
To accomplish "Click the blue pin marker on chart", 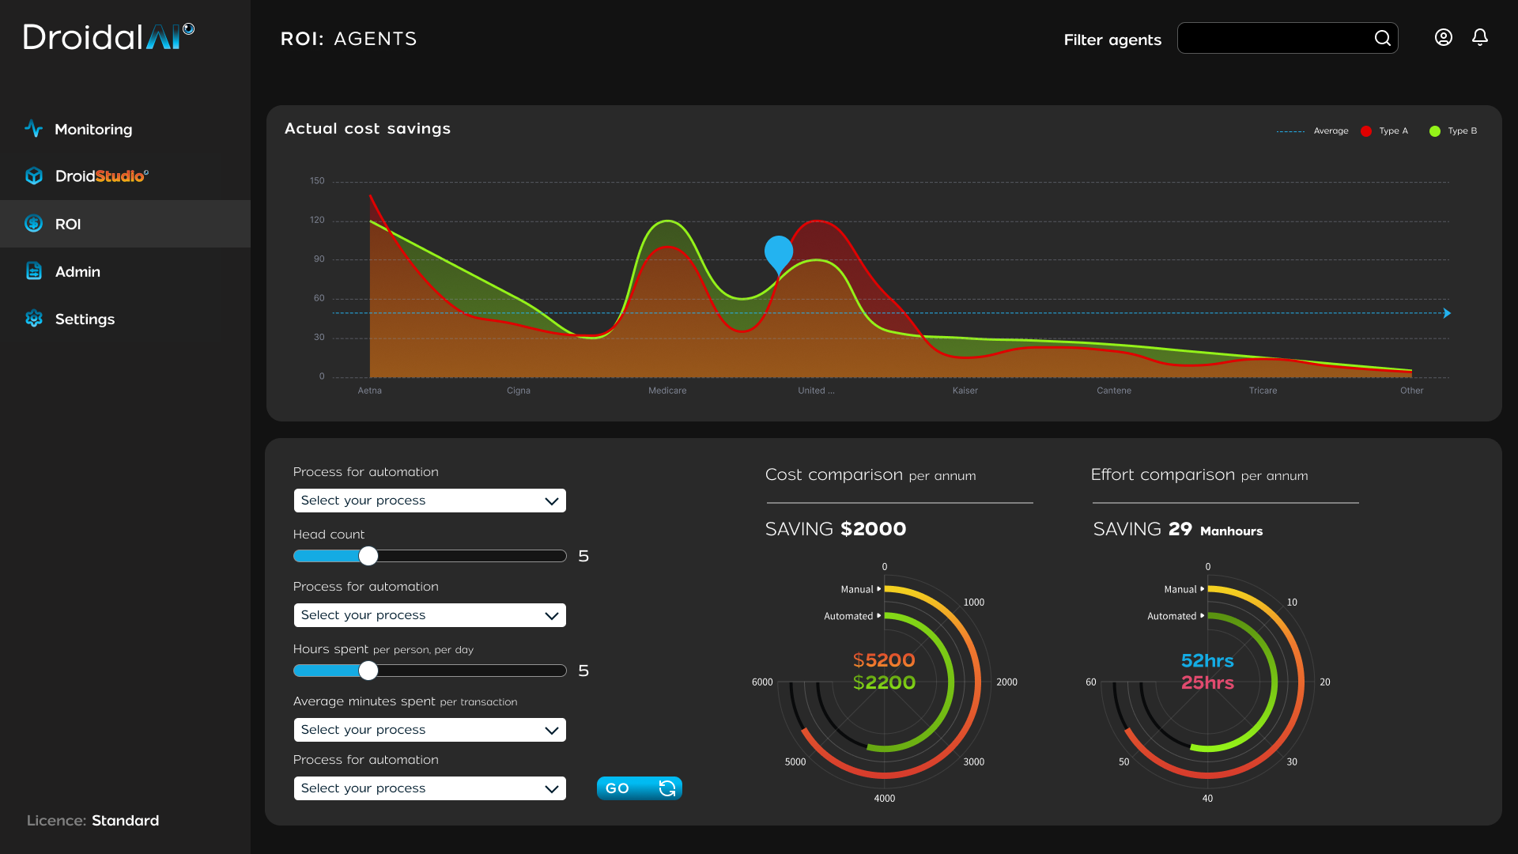I will point(779,255).
